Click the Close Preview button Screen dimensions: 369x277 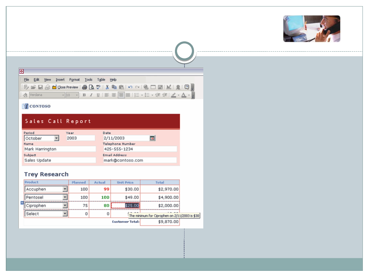pos(65,87)
